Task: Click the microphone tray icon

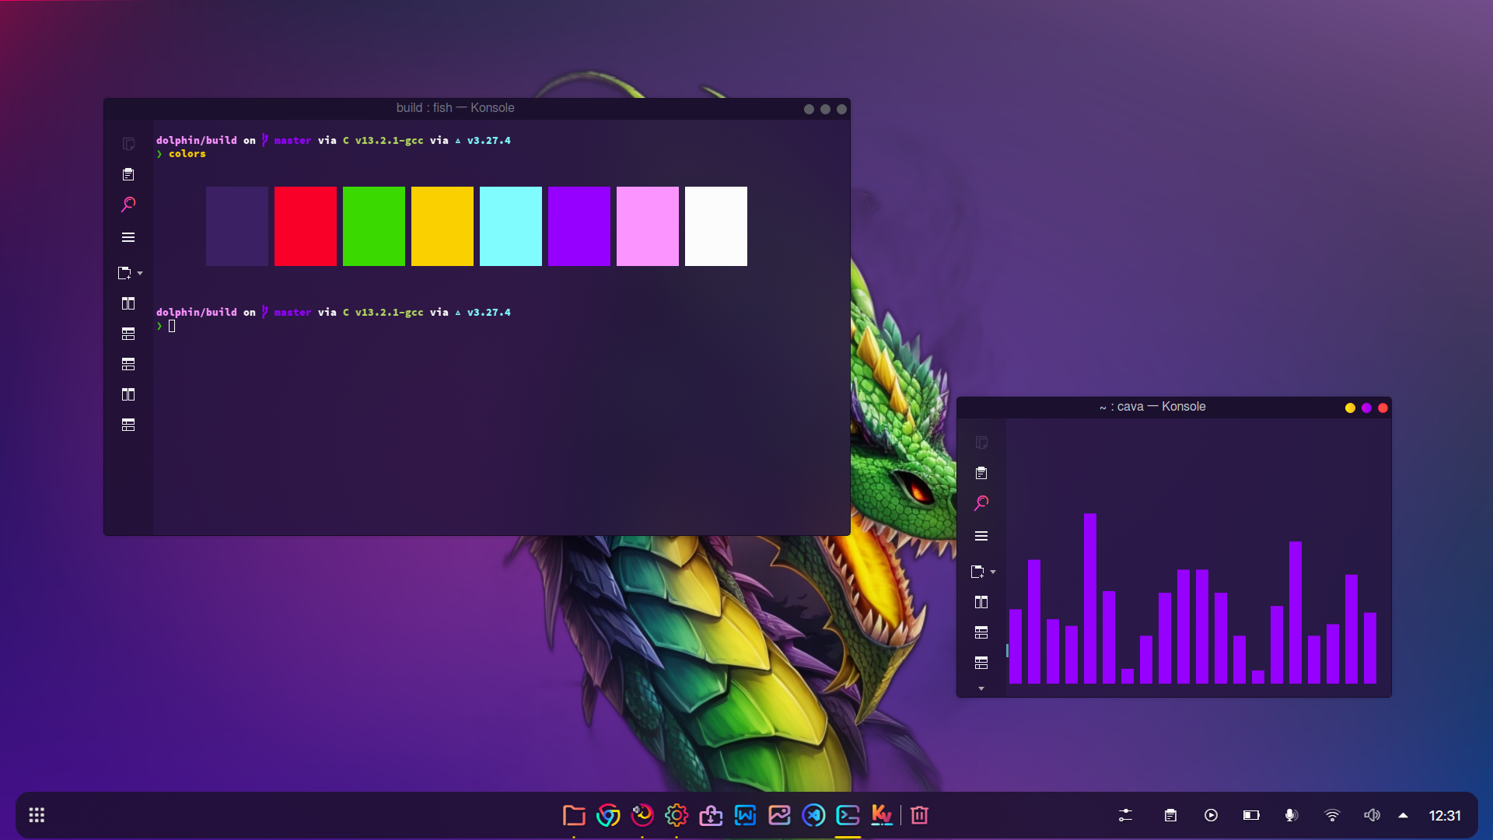Action: 1291,815
